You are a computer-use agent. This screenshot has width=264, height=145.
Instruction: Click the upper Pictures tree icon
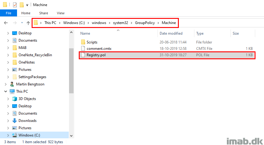(x=15, y=70)
